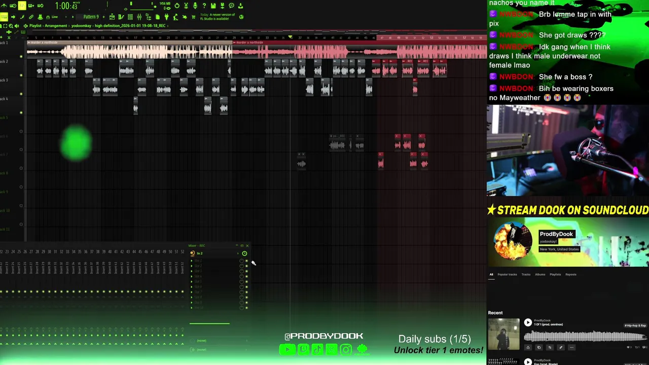Image resolution: width=649 pixels, height=365 pixels.
Task: Expand Slot 6 arrow in mixer
Action: point(192,286)
